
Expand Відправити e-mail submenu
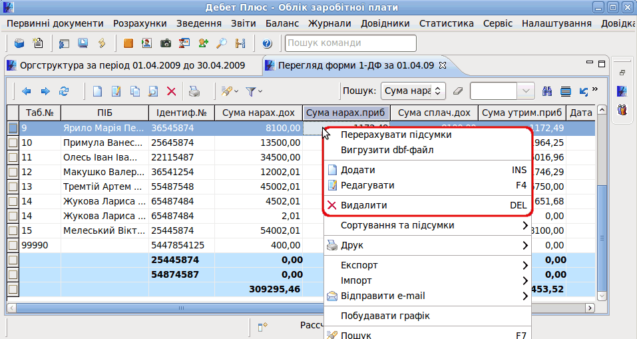(427, 296)
